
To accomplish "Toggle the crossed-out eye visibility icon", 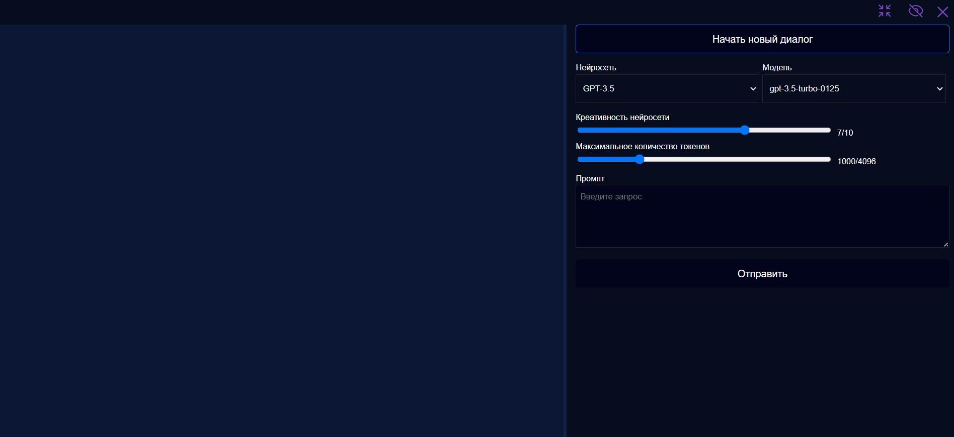I will [x=916, y=11].
